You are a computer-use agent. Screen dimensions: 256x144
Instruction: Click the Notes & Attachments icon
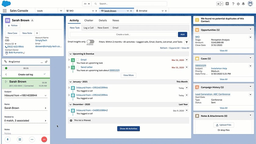197,116
